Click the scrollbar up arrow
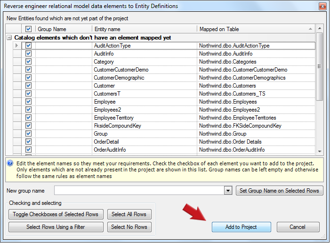Image resolution: width=330 pixels, height=243 pixels. tap(320, 28)
